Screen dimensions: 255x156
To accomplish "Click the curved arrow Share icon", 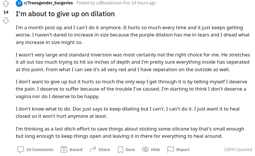I will tap(93, 149).
